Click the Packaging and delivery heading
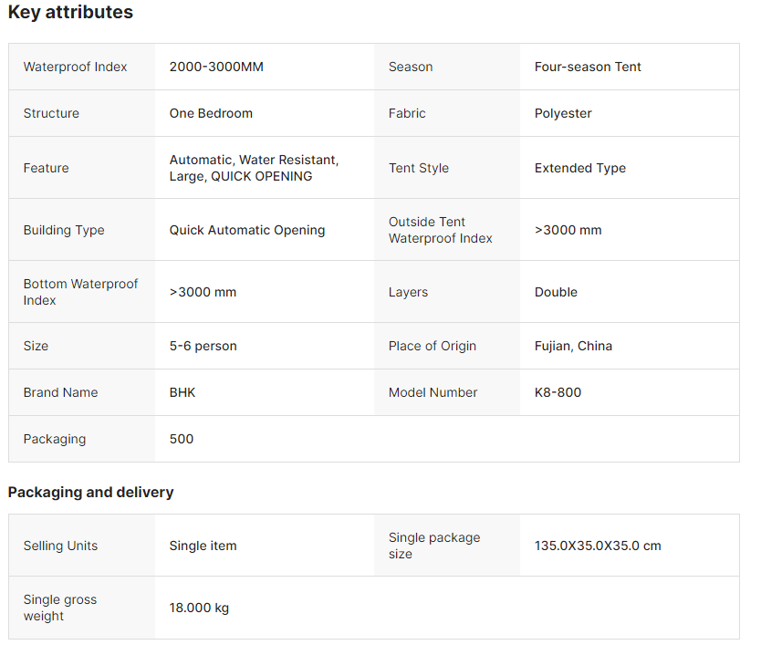Screen dimensions: 761x645 (x=90, y=492)
